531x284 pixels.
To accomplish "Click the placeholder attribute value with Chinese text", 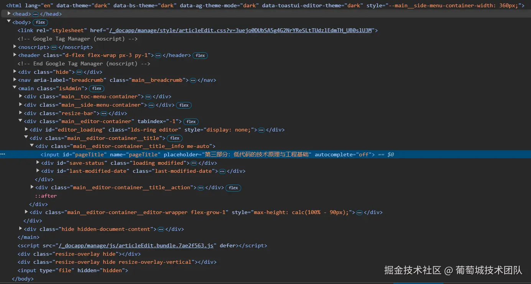I will [x=257, y=154].
